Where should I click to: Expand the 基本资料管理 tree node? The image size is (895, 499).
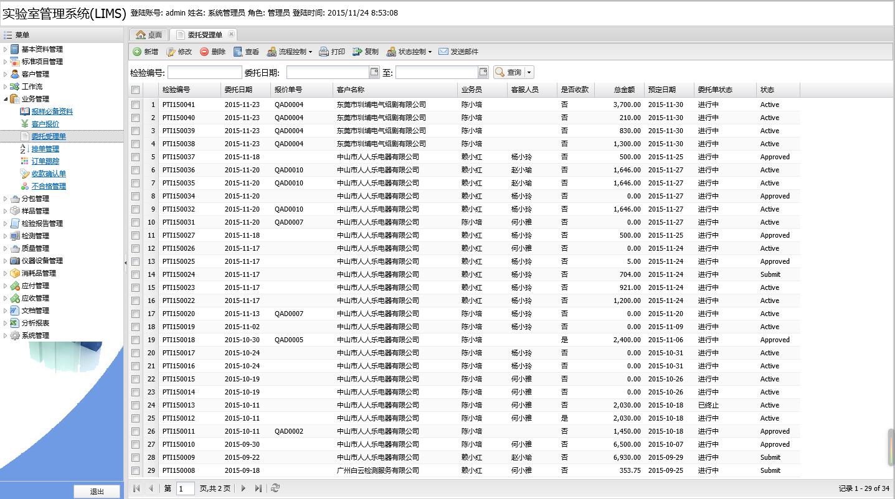6,49
